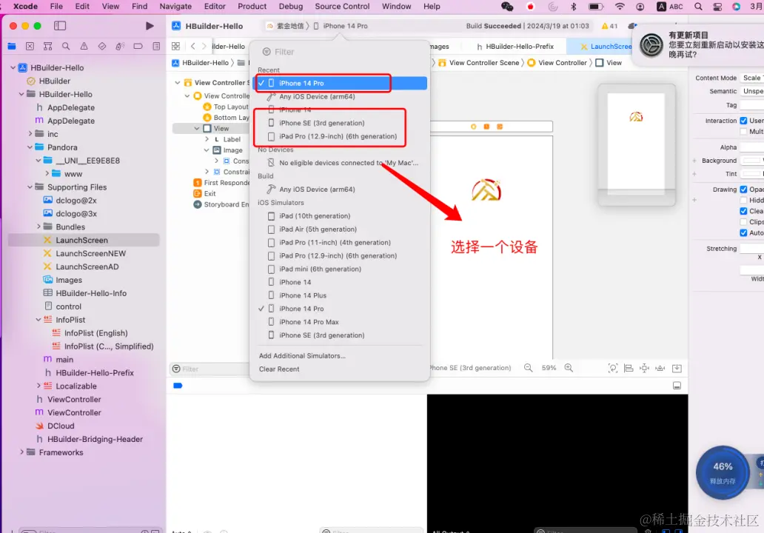The width and height of the screenshot is (764, 533).
Task: Select LaunchScreenNEW in the navigator
Action: point(90,253)
